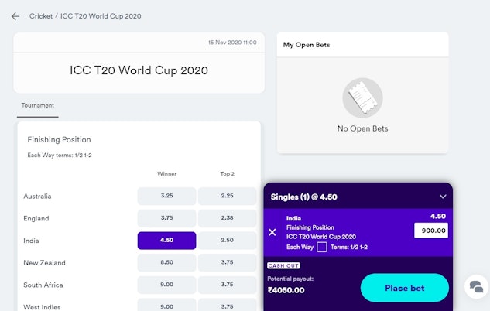Click the empty bet slip ticket icon

[x=362, y=98]
